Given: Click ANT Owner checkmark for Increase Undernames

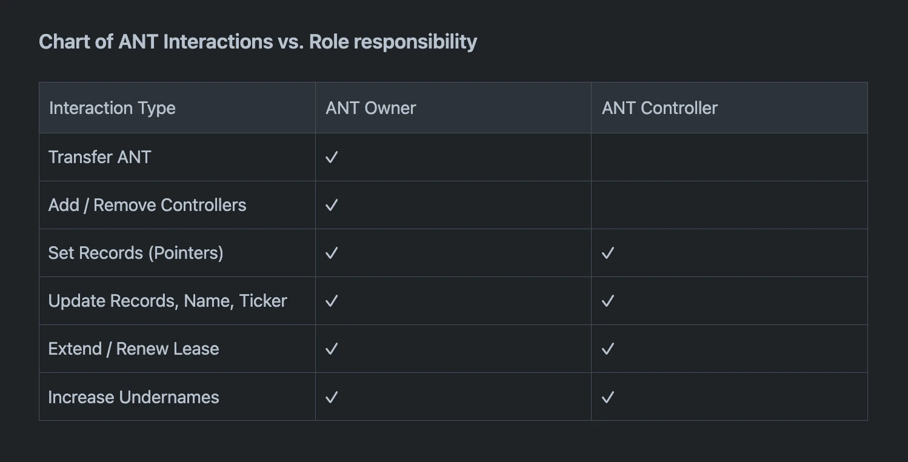Looking at the screenshot, I should [332, 398].
